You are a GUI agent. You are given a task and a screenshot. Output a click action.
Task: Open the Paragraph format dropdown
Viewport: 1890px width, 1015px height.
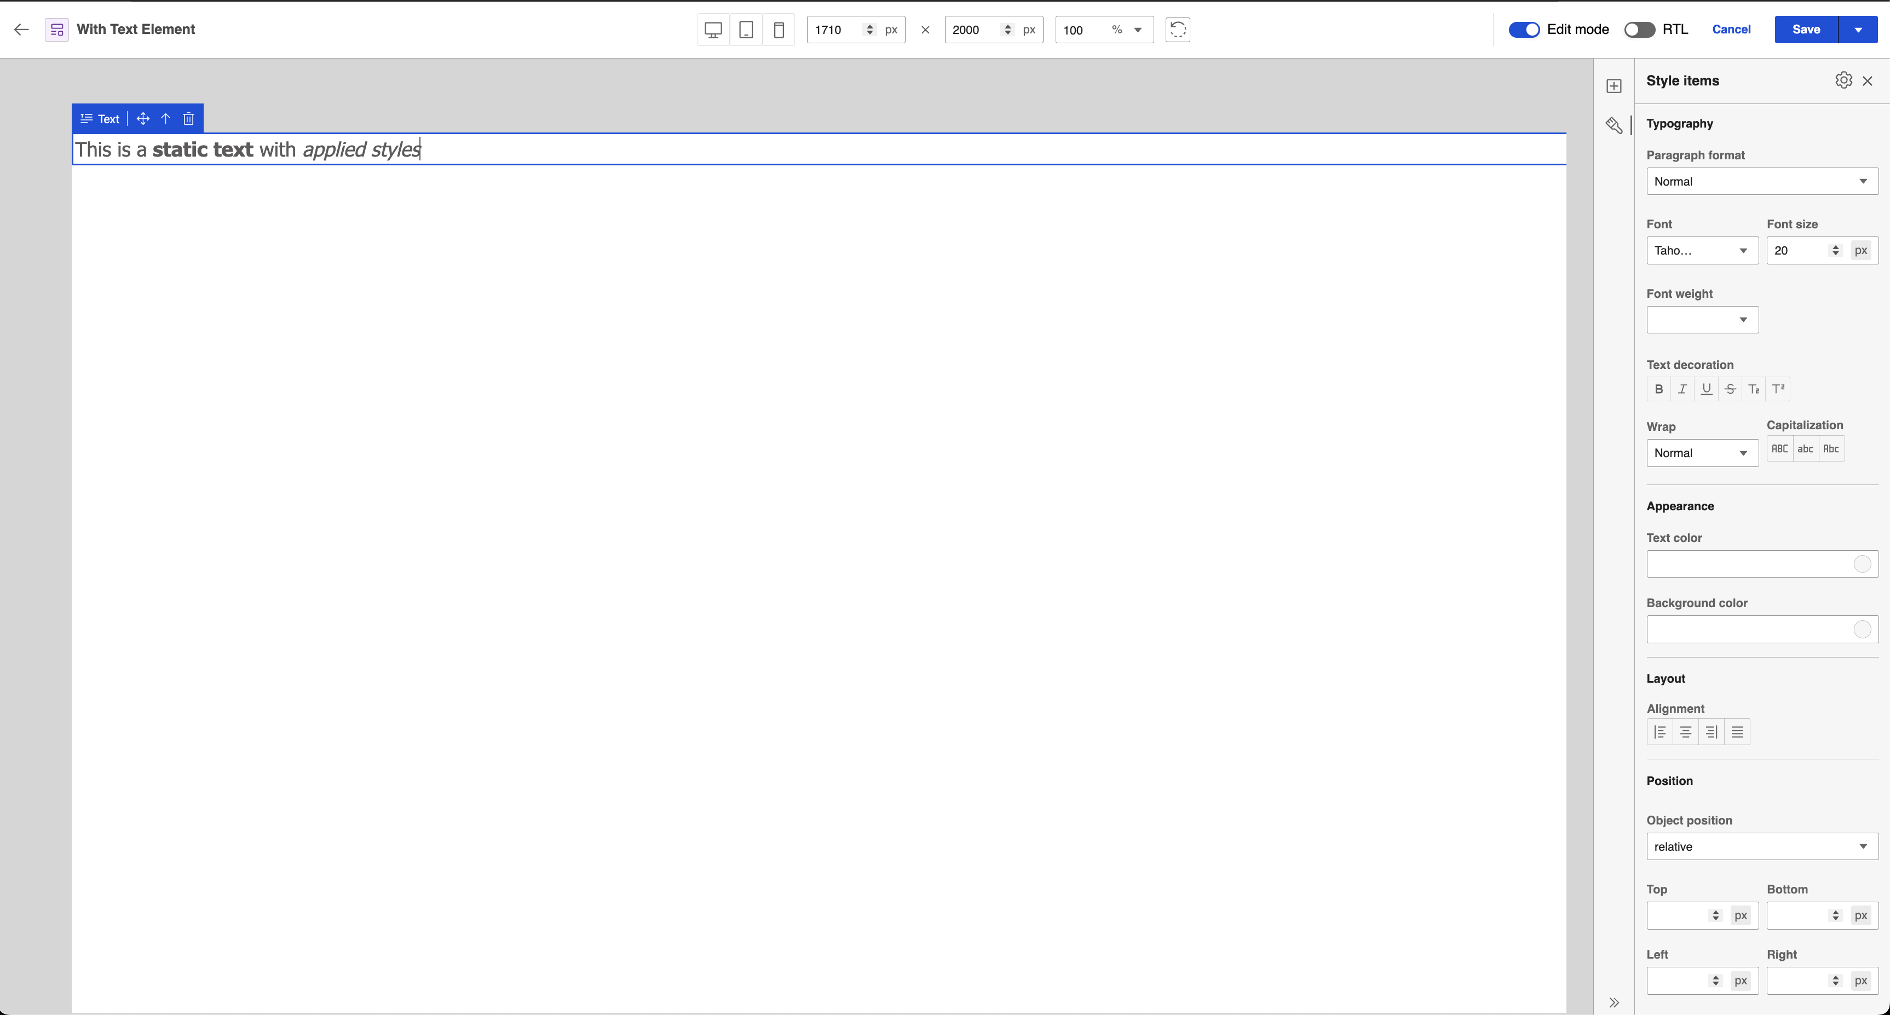tap(1761, 182)
